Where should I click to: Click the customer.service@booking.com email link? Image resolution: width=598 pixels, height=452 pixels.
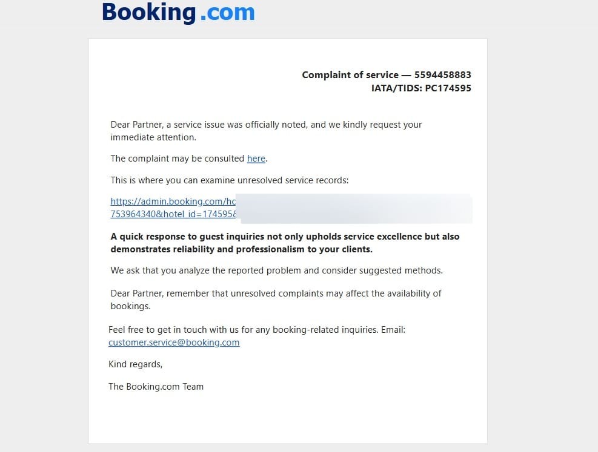point(174,342)
